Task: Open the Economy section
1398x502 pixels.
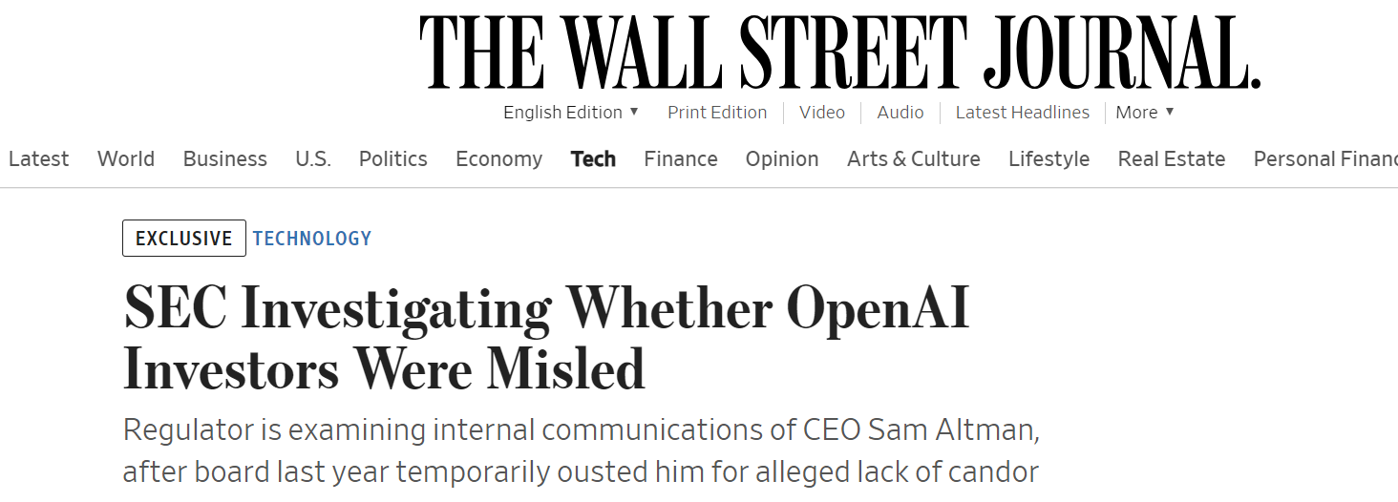Action: pos(498,159)
